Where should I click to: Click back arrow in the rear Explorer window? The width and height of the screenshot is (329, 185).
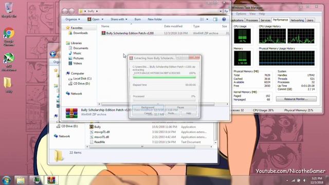point(53,54)
